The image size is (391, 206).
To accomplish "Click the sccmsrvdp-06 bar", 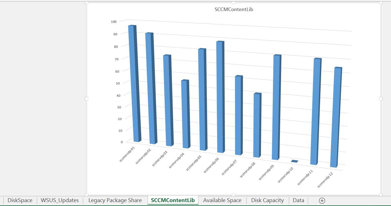I will (220, 97).
